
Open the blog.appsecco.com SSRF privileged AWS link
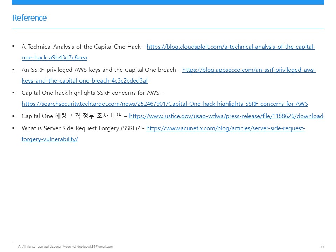click(x=249, y=70)
